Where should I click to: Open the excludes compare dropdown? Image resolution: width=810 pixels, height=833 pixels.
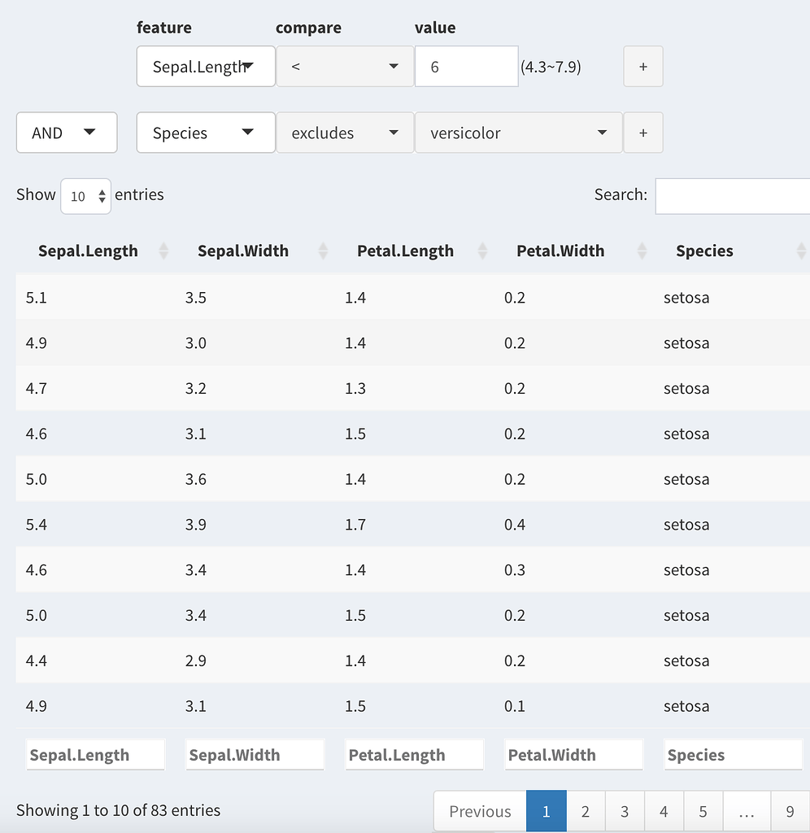tap(345, 133)
